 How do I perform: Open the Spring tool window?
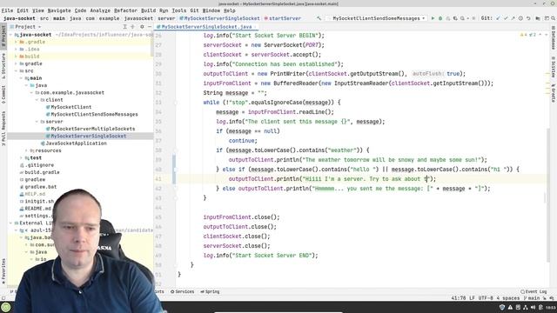(210, 292)
